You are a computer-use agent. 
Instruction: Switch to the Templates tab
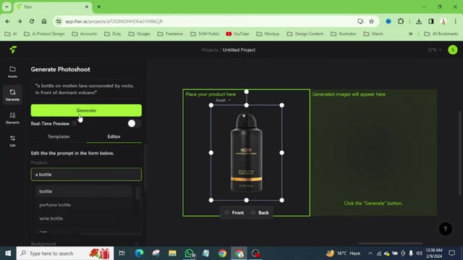59,136
